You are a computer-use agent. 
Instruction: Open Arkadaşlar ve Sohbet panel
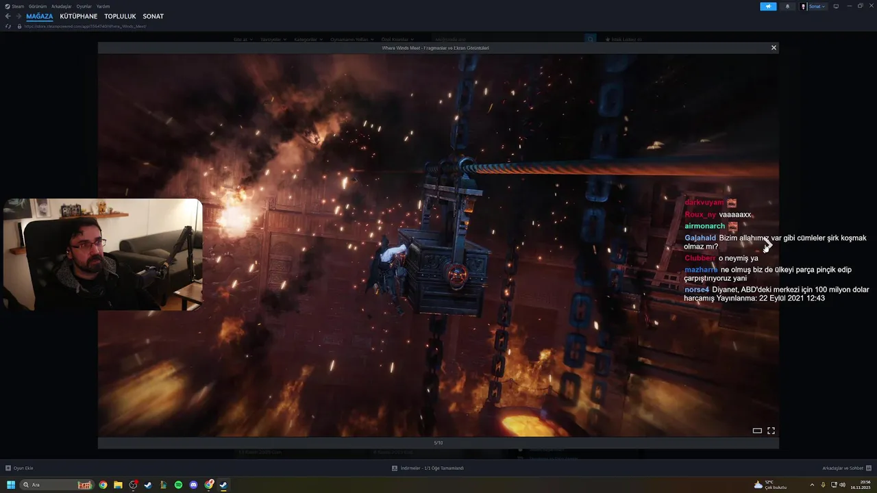(845, 468)
